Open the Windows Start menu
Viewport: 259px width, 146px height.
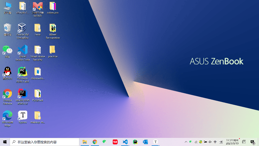pos(5,142)
